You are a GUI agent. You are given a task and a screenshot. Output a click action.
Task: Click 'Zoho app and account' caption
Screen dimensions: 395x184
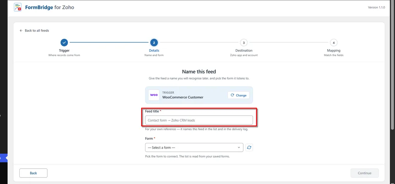pos(244,55)
